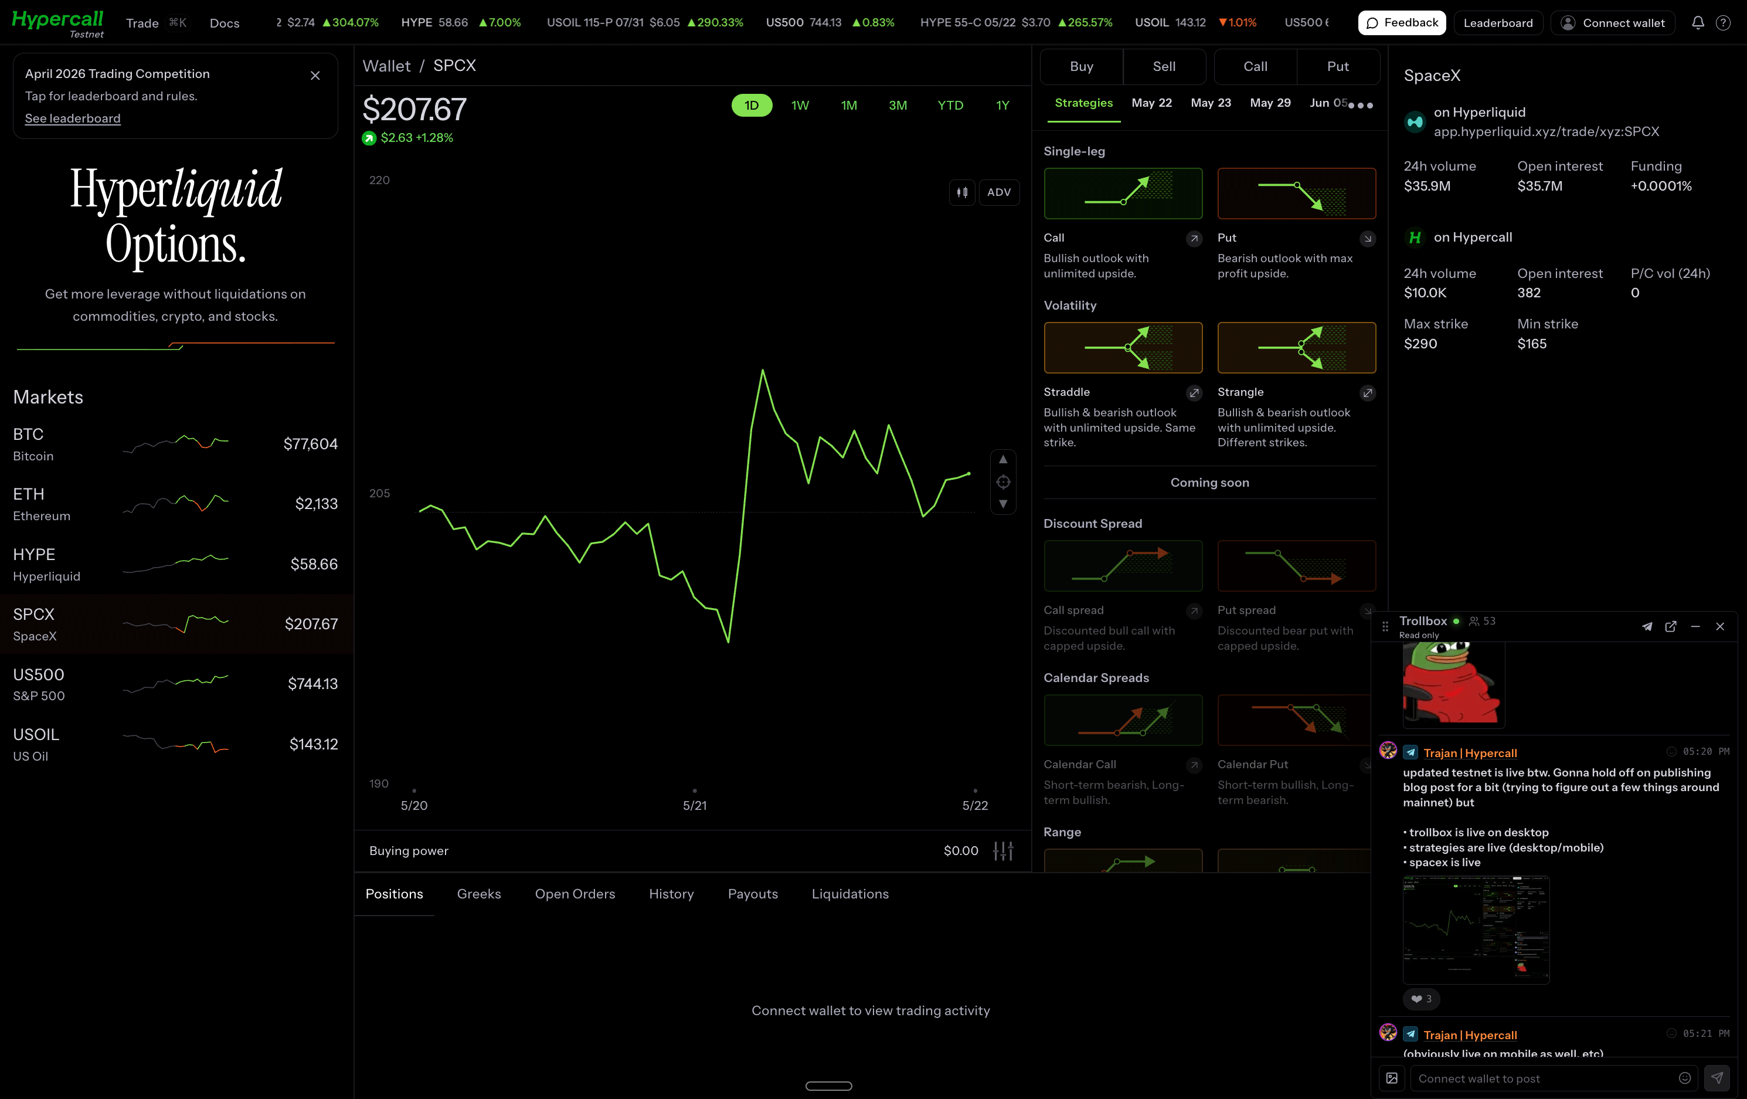Set chart range to 1W
This screenshot has height=1099, width=1747.
800,105
